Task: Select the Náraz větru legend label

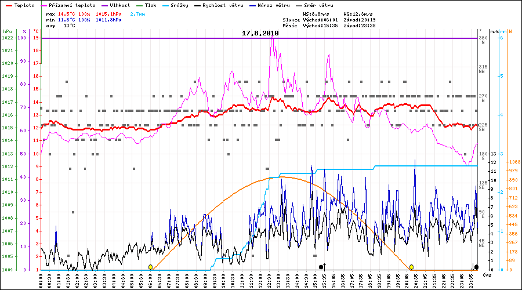Action: (x=274, y=5)
